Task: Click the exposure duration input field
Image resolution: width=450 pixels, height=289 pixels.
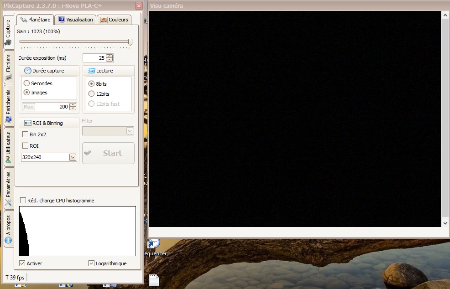Action: click(94, 58)
